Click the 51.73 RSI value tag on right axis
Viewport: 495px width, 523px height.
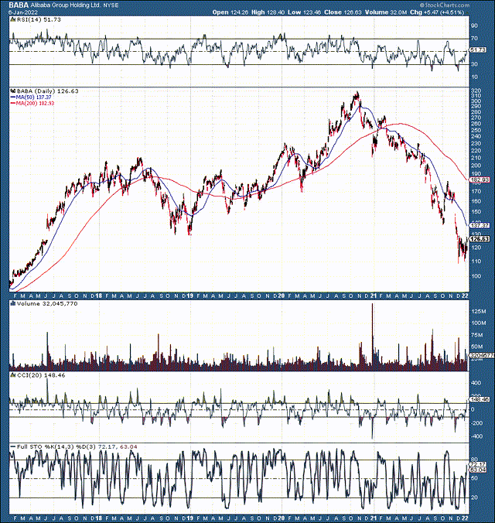[x=478, y=50]
